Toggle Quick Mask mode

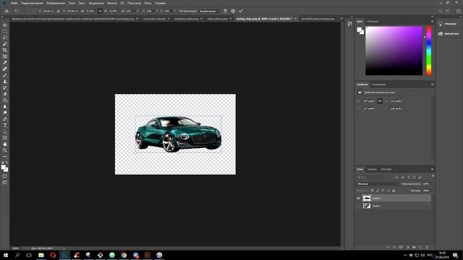[5, 176]
